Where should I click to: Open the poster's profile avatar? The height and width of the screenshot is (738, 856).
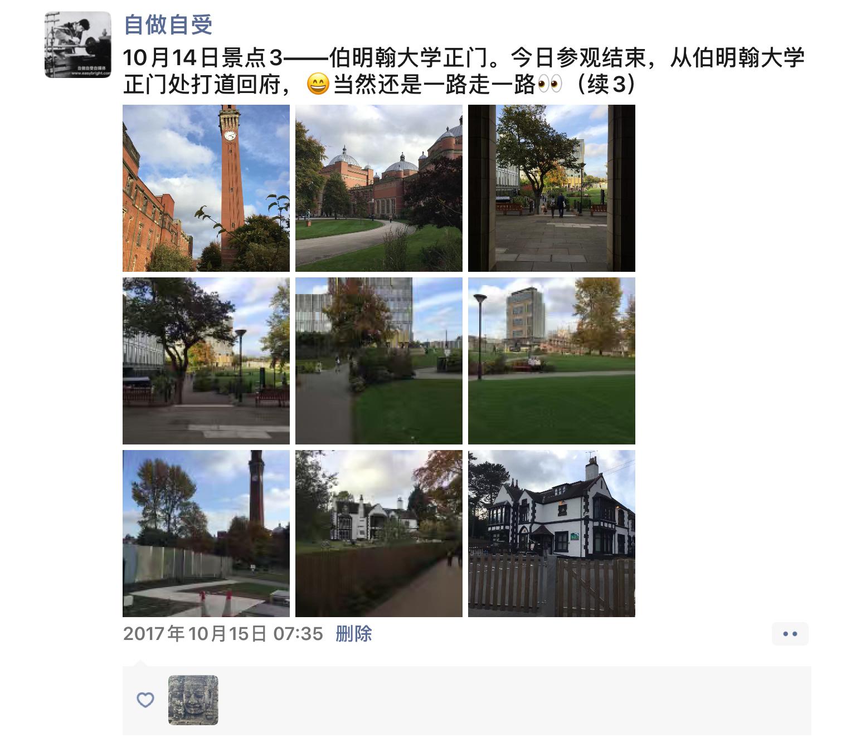click(x=78, y=45)
